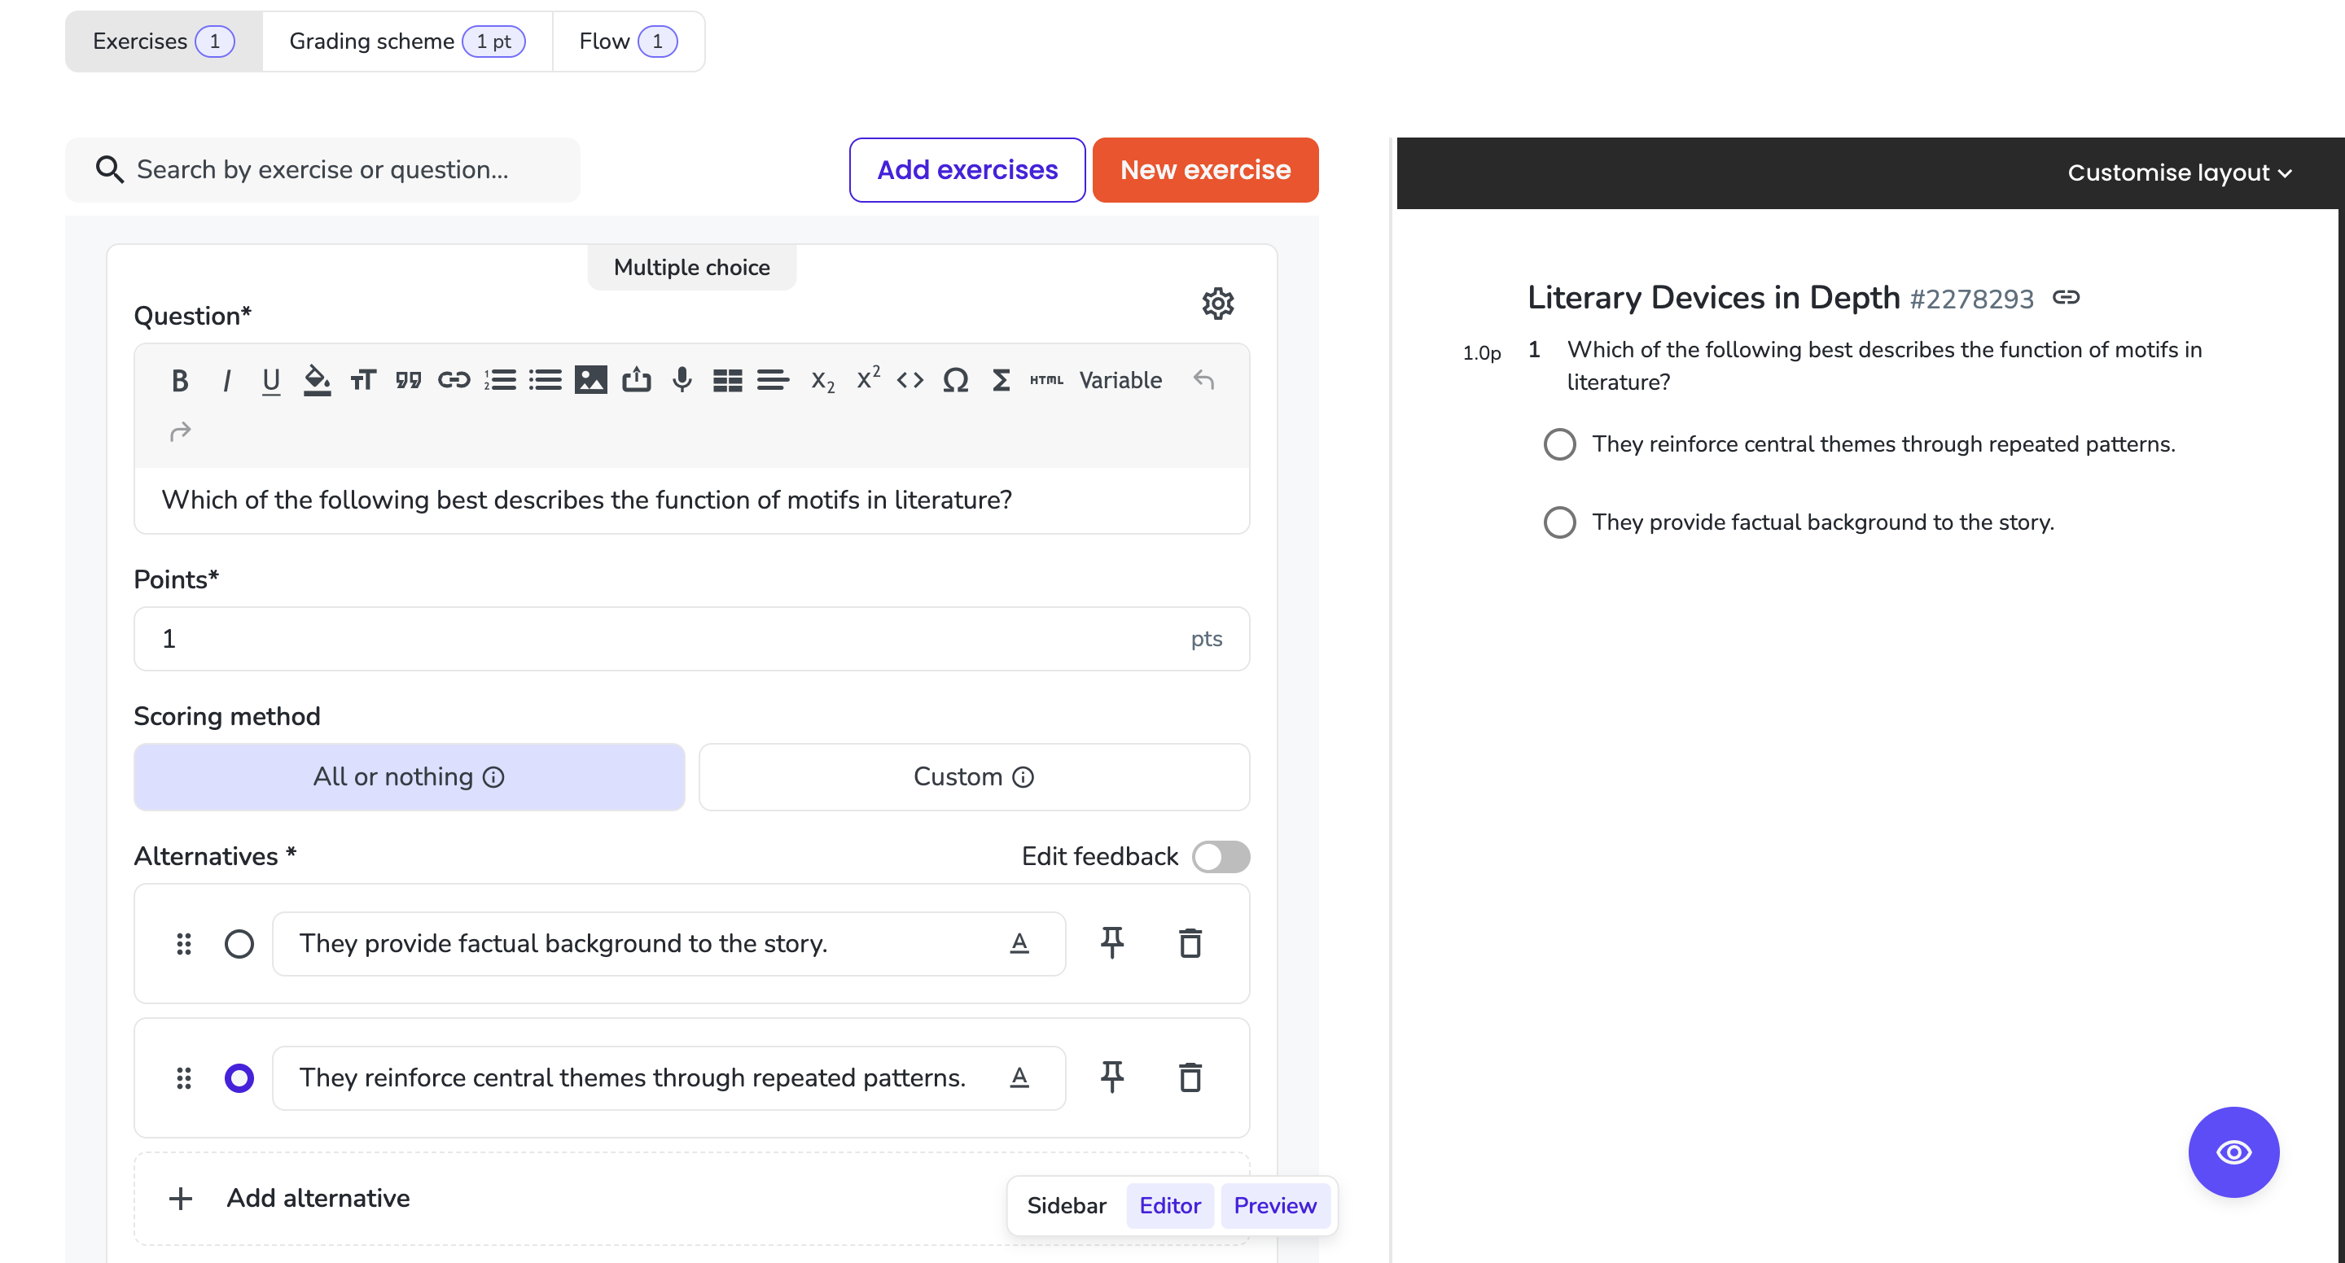Open text formatting for 'reinforce central themes' alternative
The height and width of the screenshot is (1263, 2345).
click(x=1019, y=1077)
